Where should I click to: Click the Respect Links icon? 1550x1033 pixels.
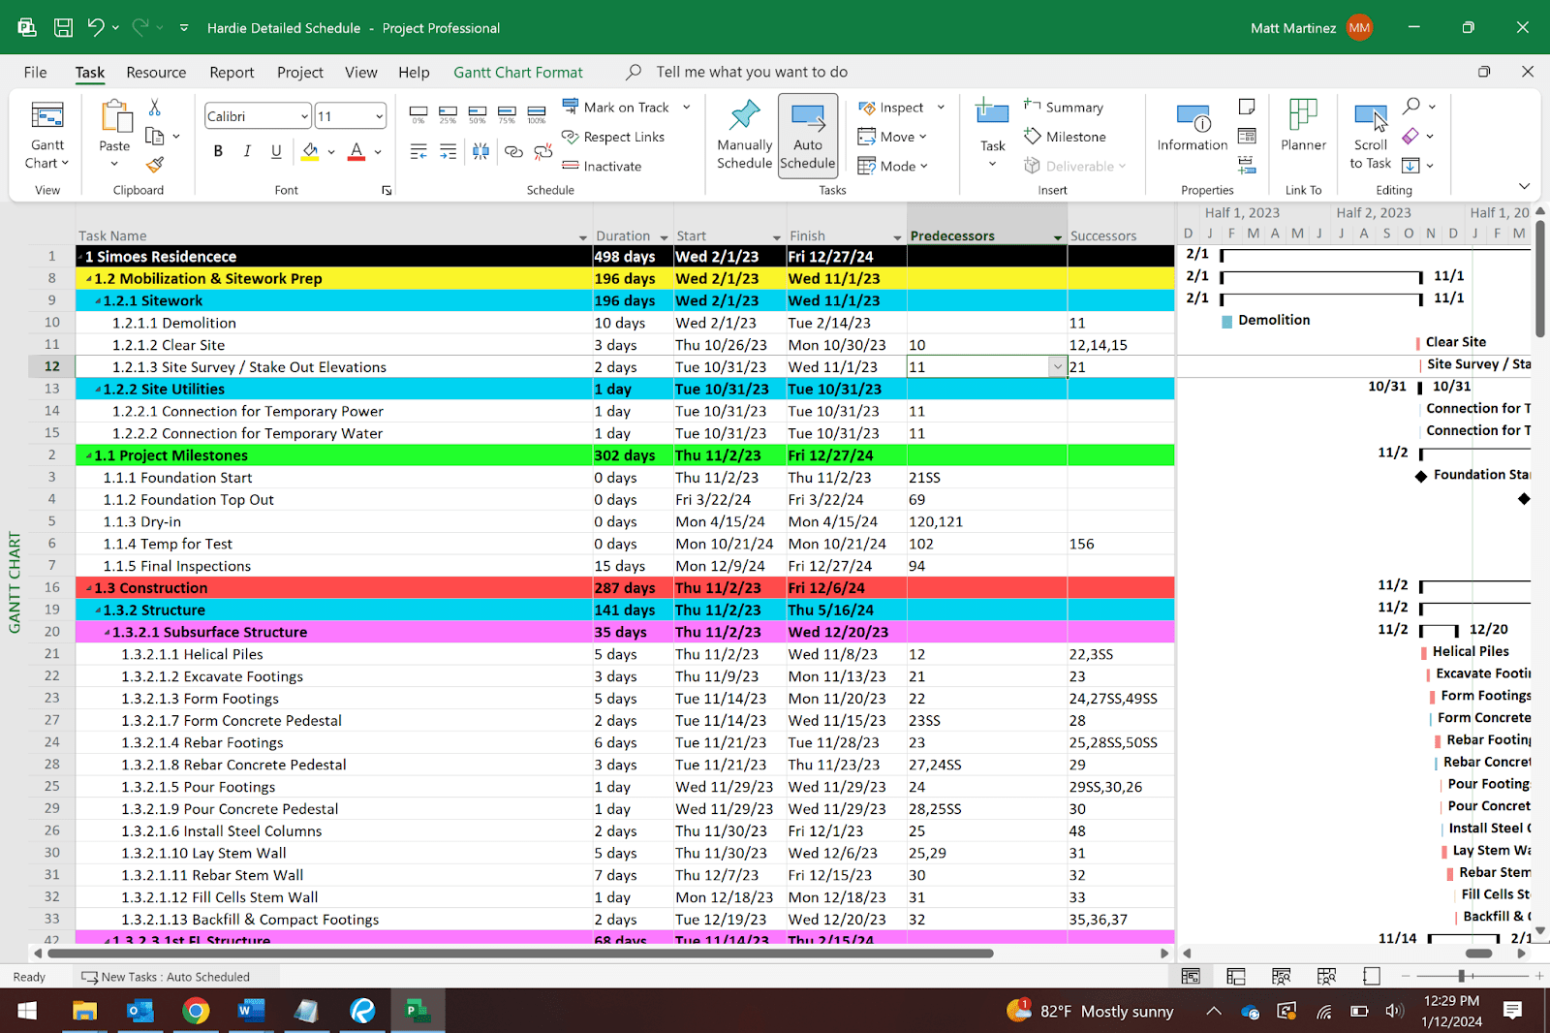(570, 137)
